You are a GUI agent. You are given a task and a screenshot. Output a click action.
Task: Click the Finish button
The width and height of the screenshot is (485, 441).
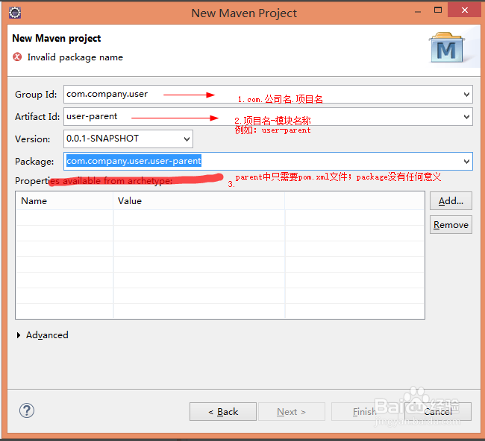point(365,412)
